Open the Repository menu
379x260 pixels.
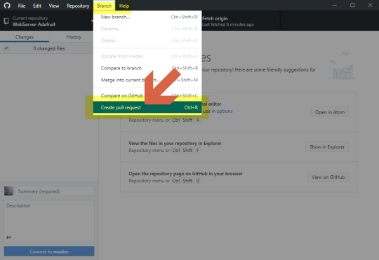(78, 6)
